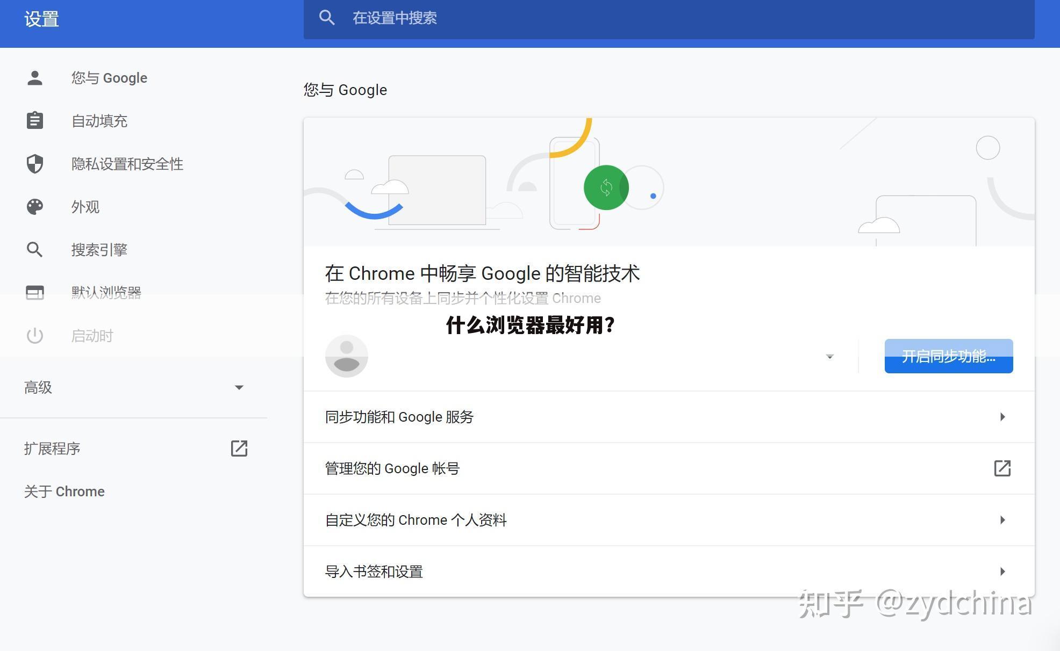Screen dimensions: 1060x651
Task: Click the green sync circle illustration icon
Action: 606,187
